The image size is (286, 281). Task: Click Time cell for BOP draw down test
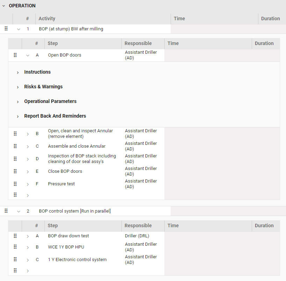pos(208,236)
